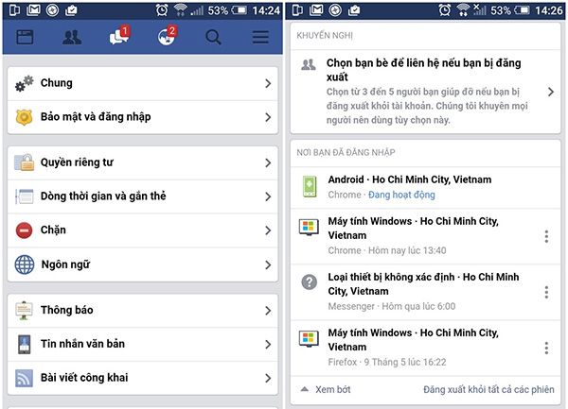Open Bảo mật và đăng nhập settings
This screenshot has width=568, height=409.
[143, 117]
